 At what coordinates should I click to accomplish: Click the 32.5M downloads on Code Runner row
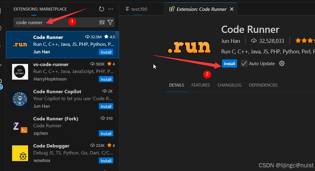(x=93, y=37)
